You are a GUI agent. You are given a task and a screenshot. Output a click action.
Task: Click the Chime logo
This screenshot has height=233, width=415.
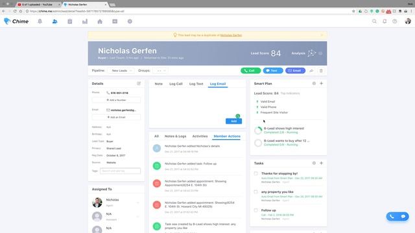pos(16,21)
